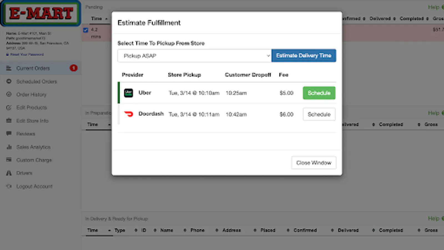Screen dimensions: 444x250
Task: Sort ready-for-pickup table by Name column
Action: tap(167, 230)
